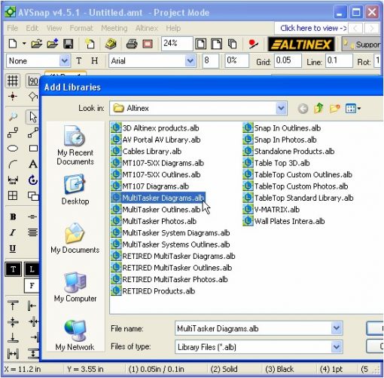Click the black L color box

click(x=32, y=269)
